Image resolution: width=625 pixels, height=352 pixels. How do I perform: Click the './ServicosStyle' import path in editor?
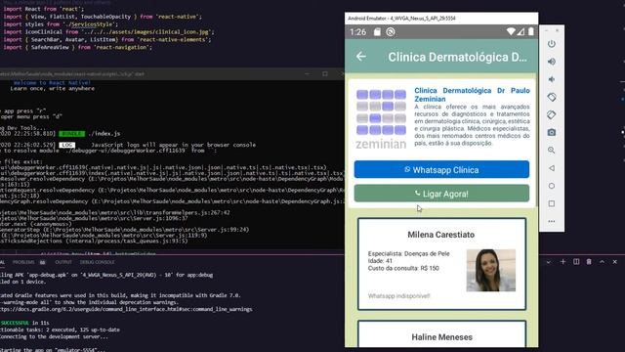pos(89,24)
